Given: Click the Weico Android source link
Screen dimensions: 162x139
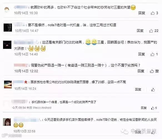Looking at the screenshot, I should pos(42,108).
